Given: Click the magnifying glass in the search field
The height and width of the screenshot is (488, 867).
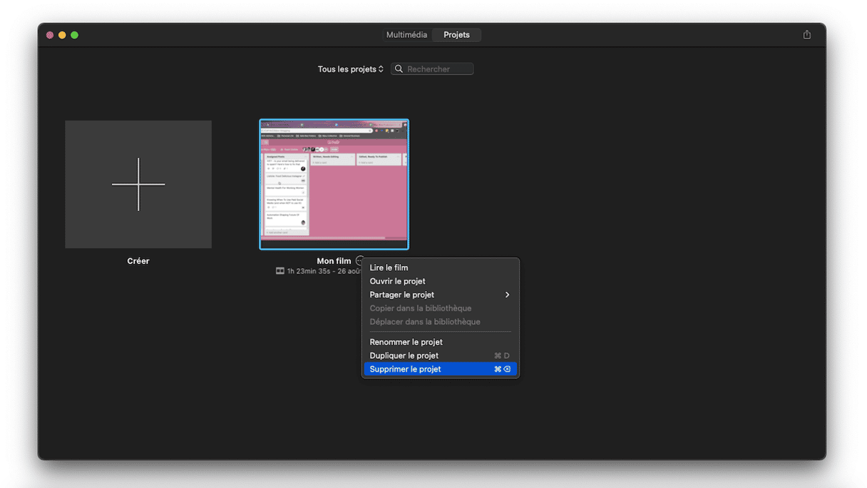Looking at the screenshot, I should (x=399, y=69).
